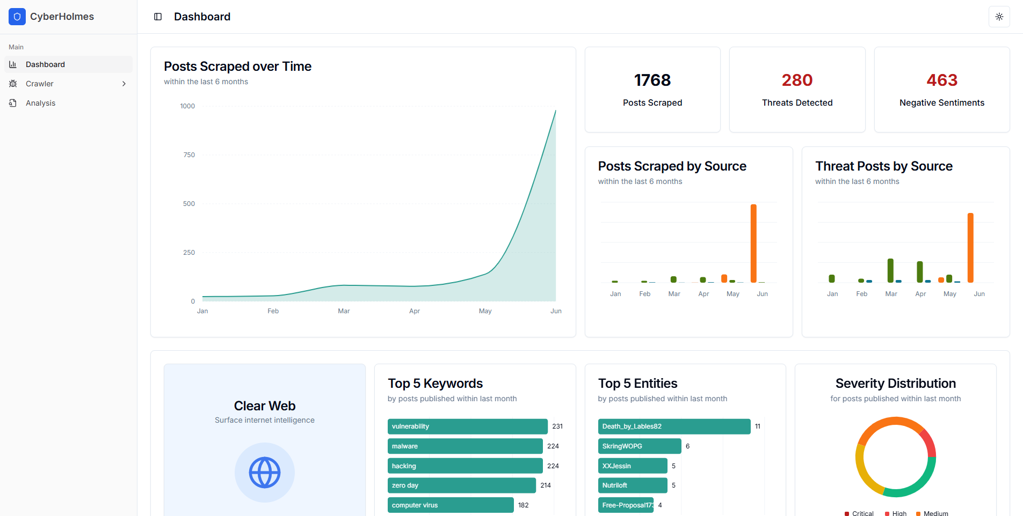The image size is (1023, 516).
Task: Click the Clear Web globe icon
Action: click(265, 473)
